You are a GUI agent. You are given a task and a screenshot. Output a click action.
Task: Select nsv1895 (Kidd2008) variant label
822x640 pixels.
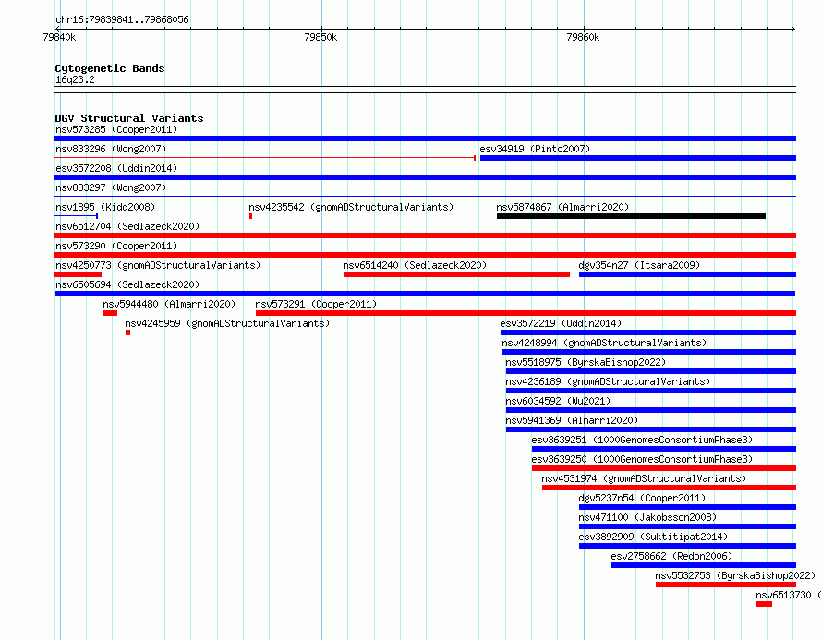[x=105, y=207]
